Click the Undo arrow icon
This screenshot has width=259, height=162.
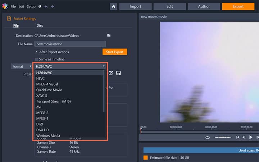[46, 6]
